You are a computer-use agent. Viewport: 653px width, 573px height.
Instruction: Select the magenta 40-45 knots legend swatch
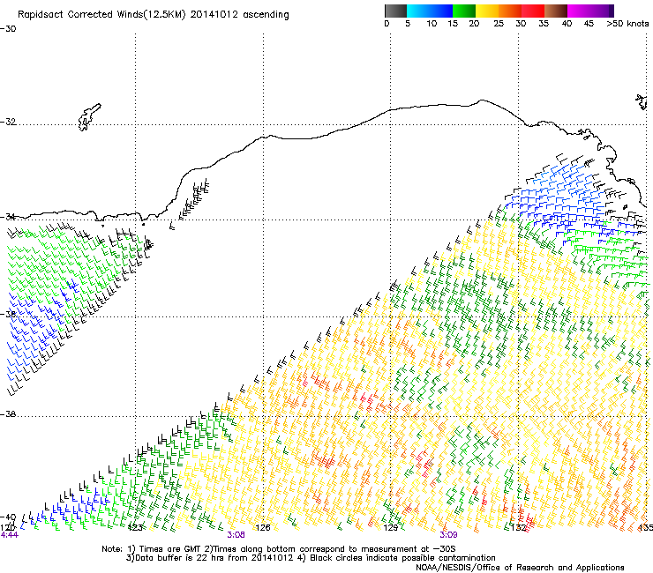click(579, 11)
